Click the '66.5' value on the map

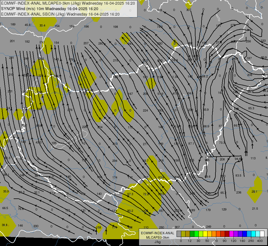pyautogui.click(x=5, y=208)
